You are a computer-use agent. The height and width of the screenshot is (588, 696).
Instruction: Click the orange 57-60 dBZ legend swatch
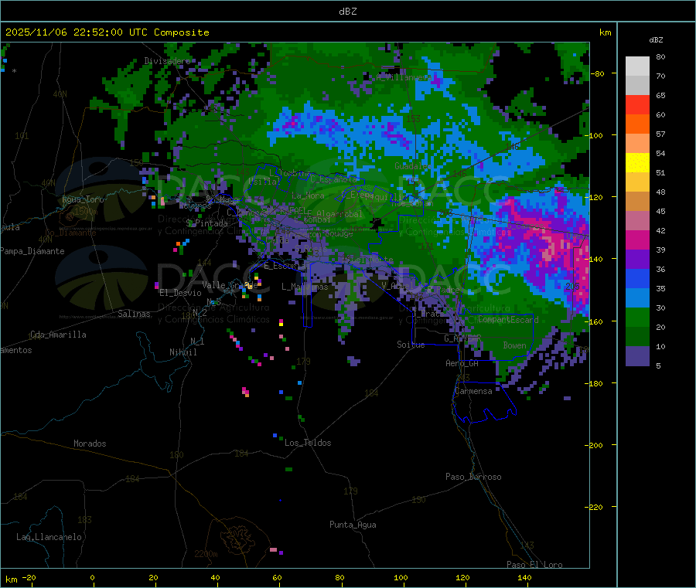click(x=637, y=124)
